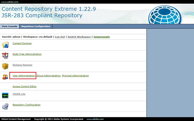
Task: Click the 'Workspace: crx.default' text
Action: pos(38,37)
